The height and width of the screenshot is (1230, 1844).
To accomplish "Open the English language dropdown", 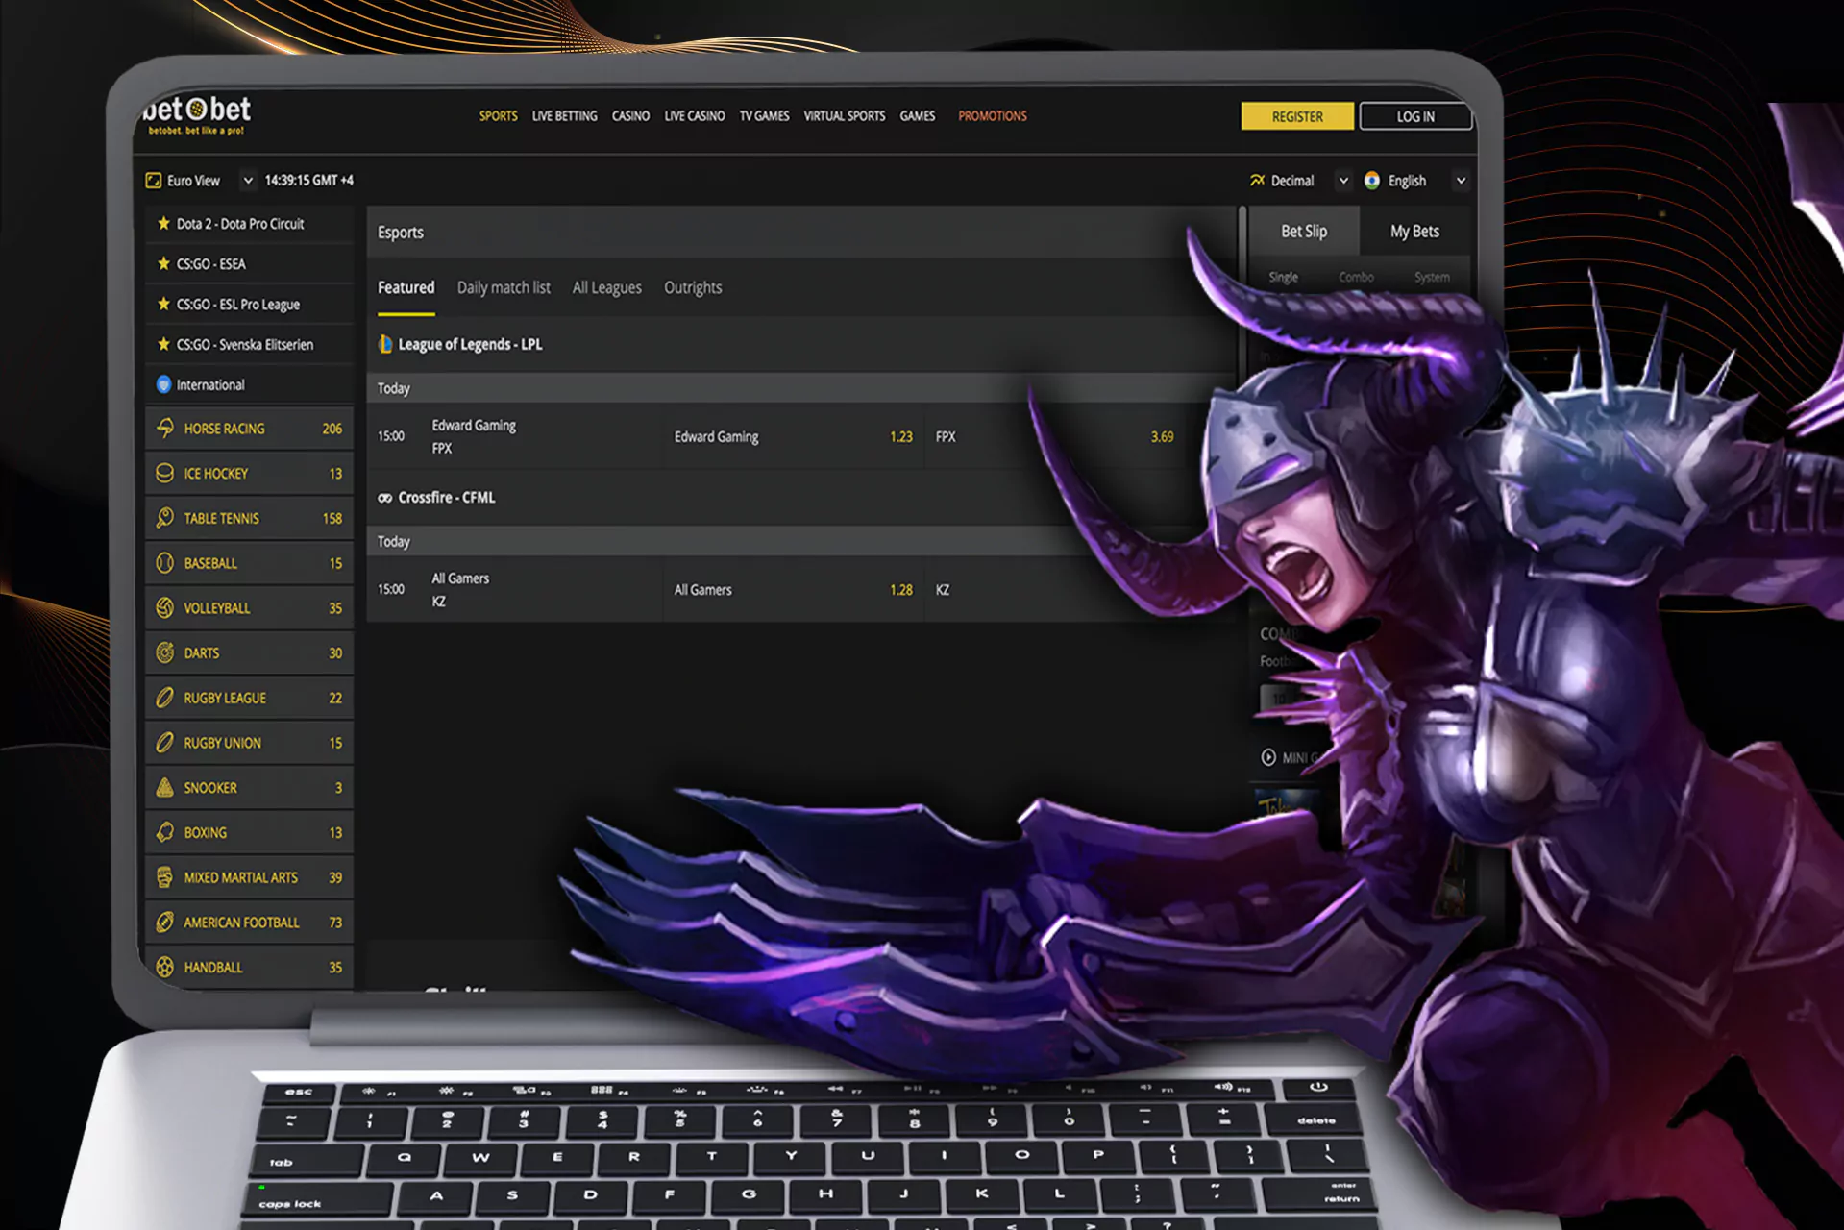I will [x=1461, y=181].
